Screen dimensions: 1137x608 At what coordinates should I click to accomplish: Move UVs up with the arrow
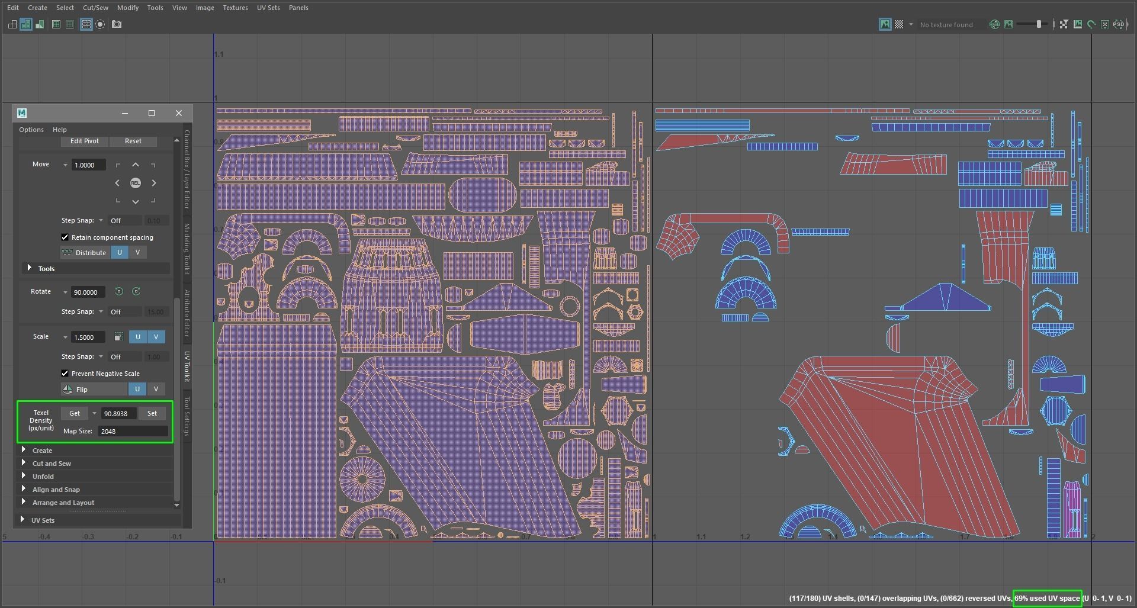click(x=136, y=165)
